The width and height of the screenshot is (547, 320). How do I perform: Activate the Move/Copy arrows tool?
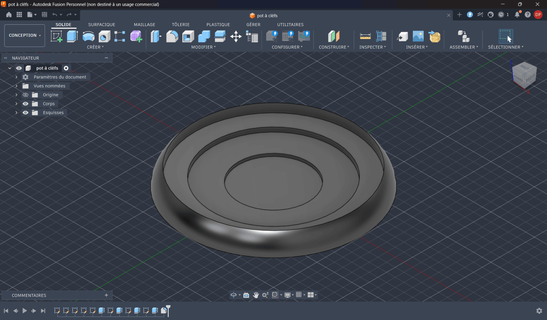tap(236, 36)
